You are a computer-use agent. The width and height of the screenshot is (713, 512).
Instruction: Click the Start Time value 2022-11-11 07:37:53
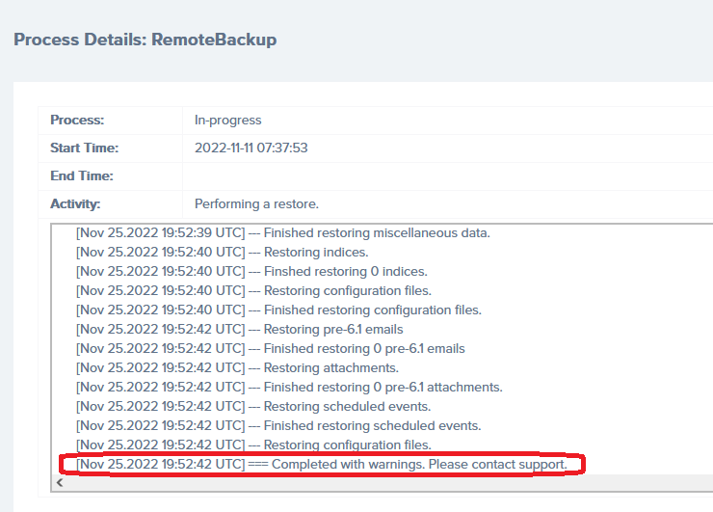coord(251,148)
